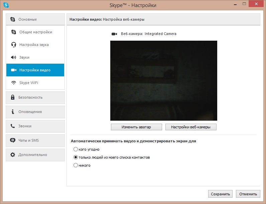Click the Изменить аватар button
Image resolution: width=266 pixels, height=204 pixels.
pyautogui.click(x=136, y=127)
